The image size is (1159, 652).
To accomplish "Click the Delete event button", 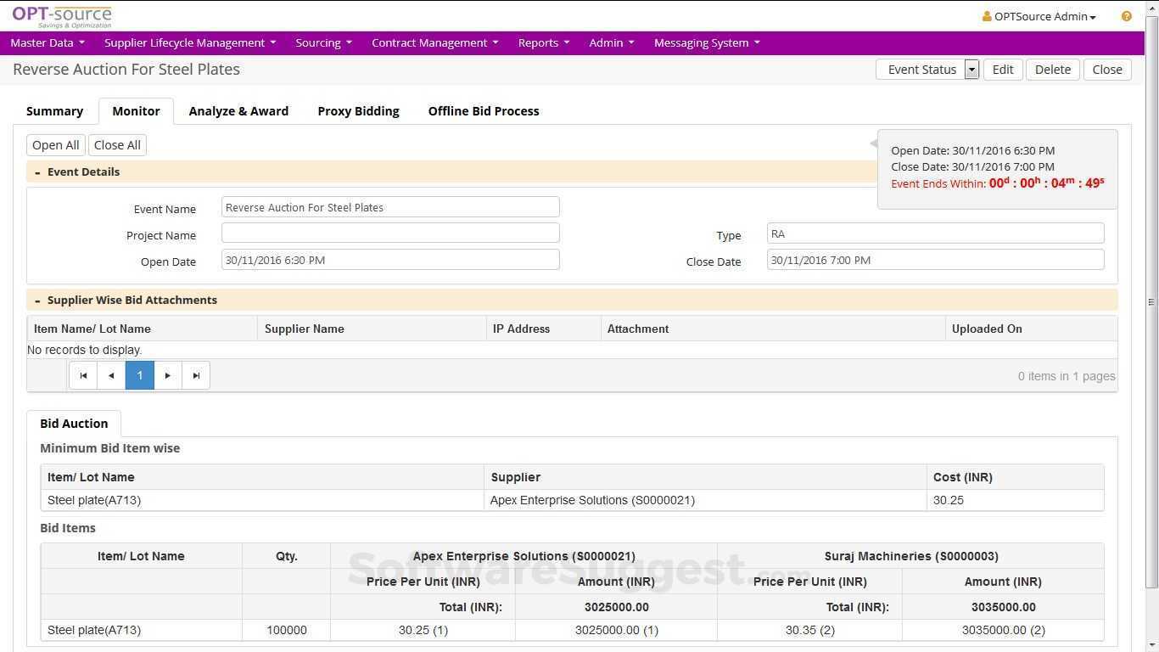I will pyautogui.click(x=1052, y=70).
